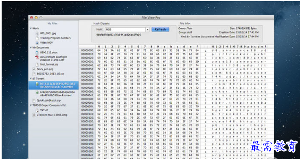Collapse the BT Torrent group triangle
The height and width of the screenshot is (159, 300).
pos(31,78)
